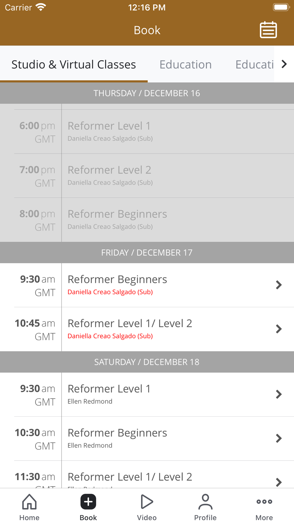The image size is (294, 523).
Task: Expand Friday 9:30 am Reformer Beginners chevron
Action: coord(279,285)
